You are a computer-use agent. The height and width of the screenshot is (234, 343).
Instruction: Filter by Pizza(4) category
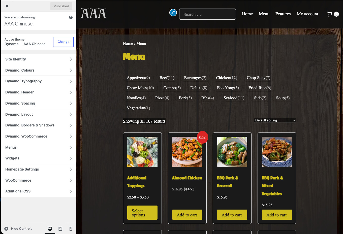[162, 98]
